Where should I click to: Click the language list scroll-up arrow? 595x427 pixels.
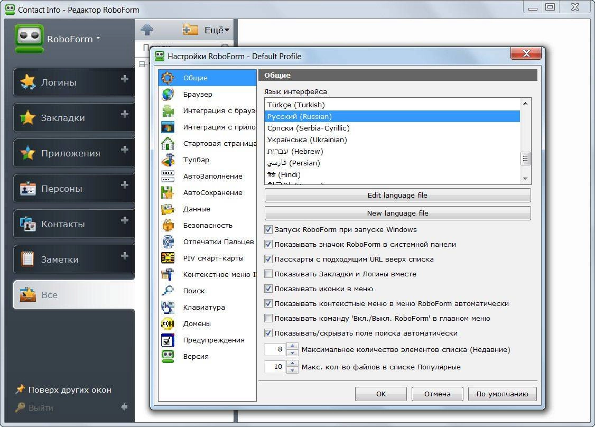[525, 103]
